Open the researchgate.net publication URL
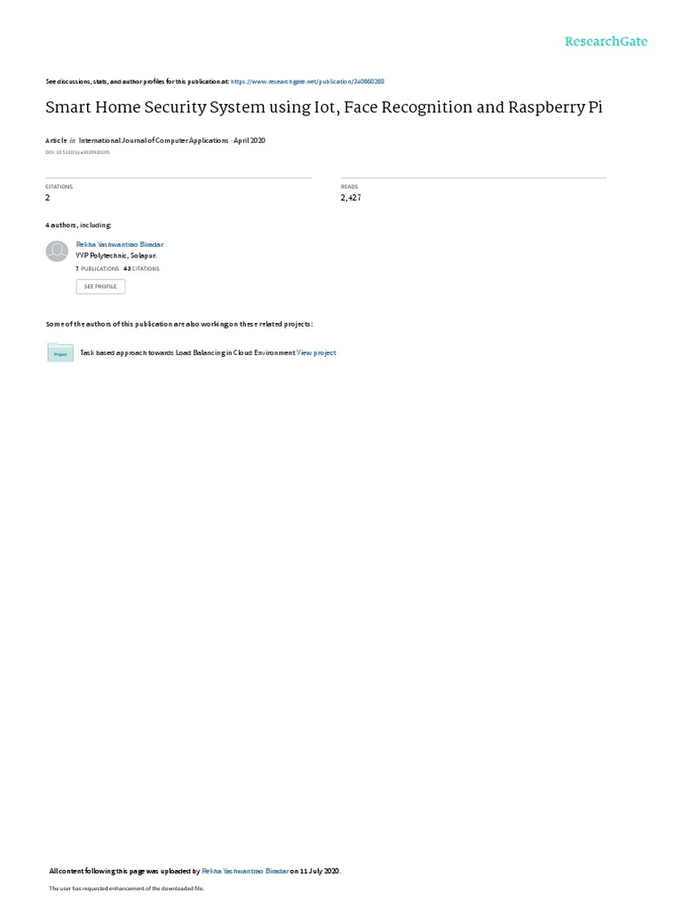 [307, 82]
